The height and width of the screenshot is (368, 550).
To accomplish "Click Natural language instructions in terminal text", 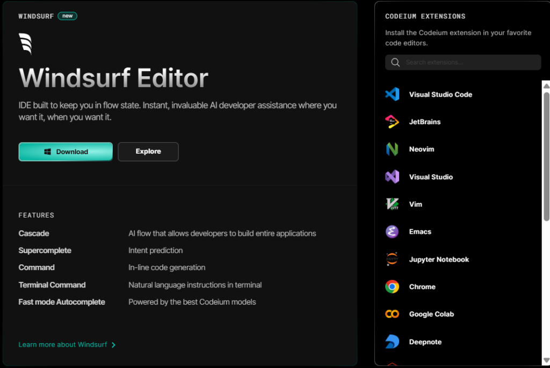I will click(x=195, y=285).
